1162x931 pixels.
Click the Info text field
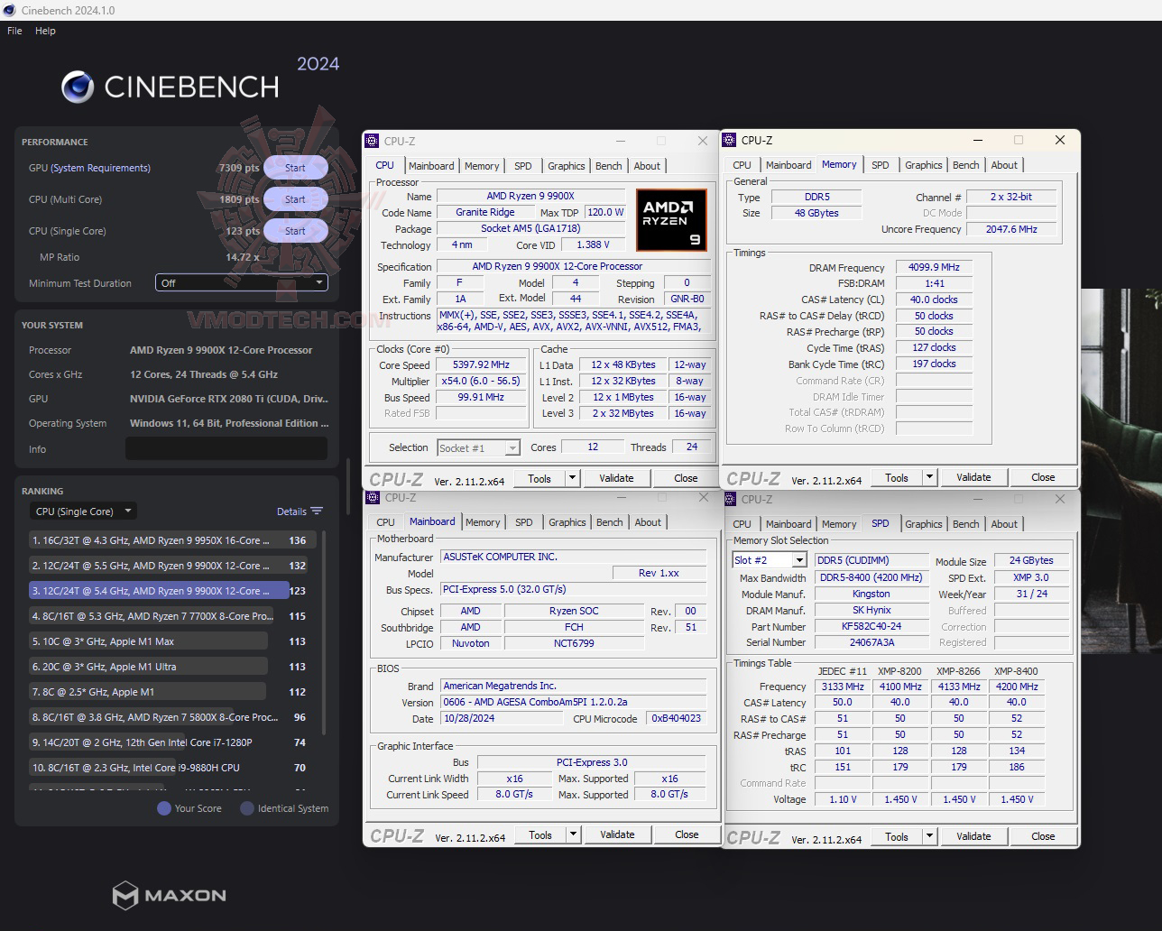point(226,449)
